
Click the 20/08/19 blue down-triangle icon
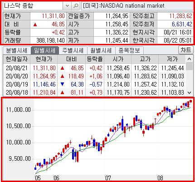point(62,84)
